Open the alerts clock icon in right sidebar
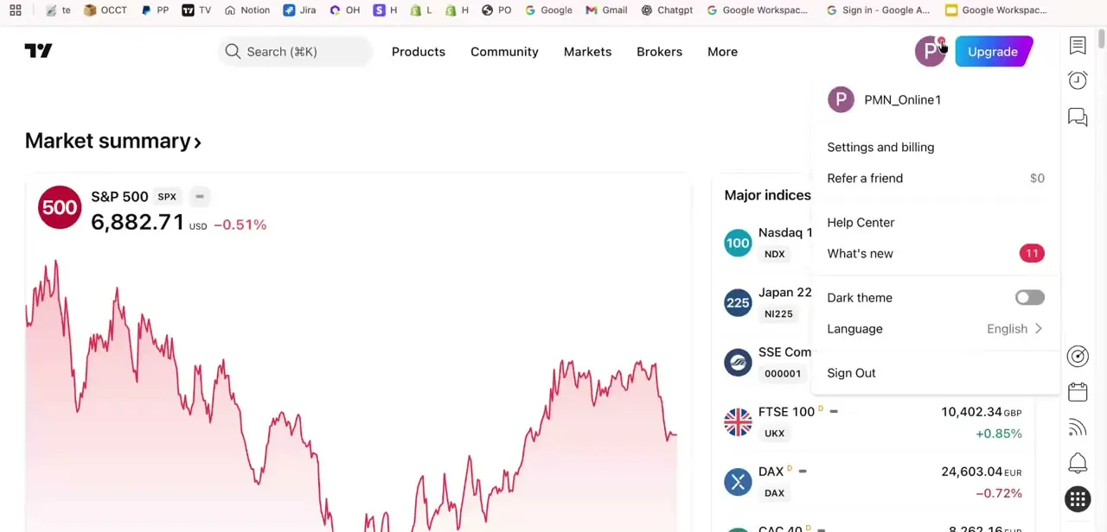This screenshot has height=532, width=1107. [1078, 80]
